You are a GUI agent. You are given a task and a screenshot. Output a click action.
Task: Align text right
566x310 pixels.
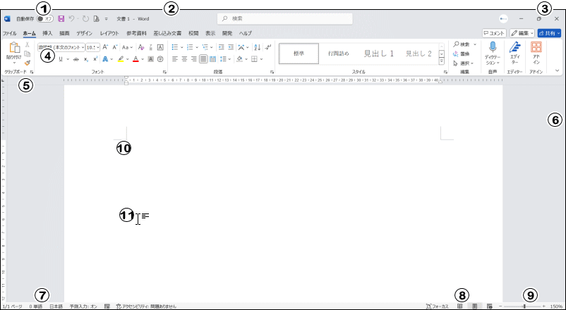pos(194,59)
